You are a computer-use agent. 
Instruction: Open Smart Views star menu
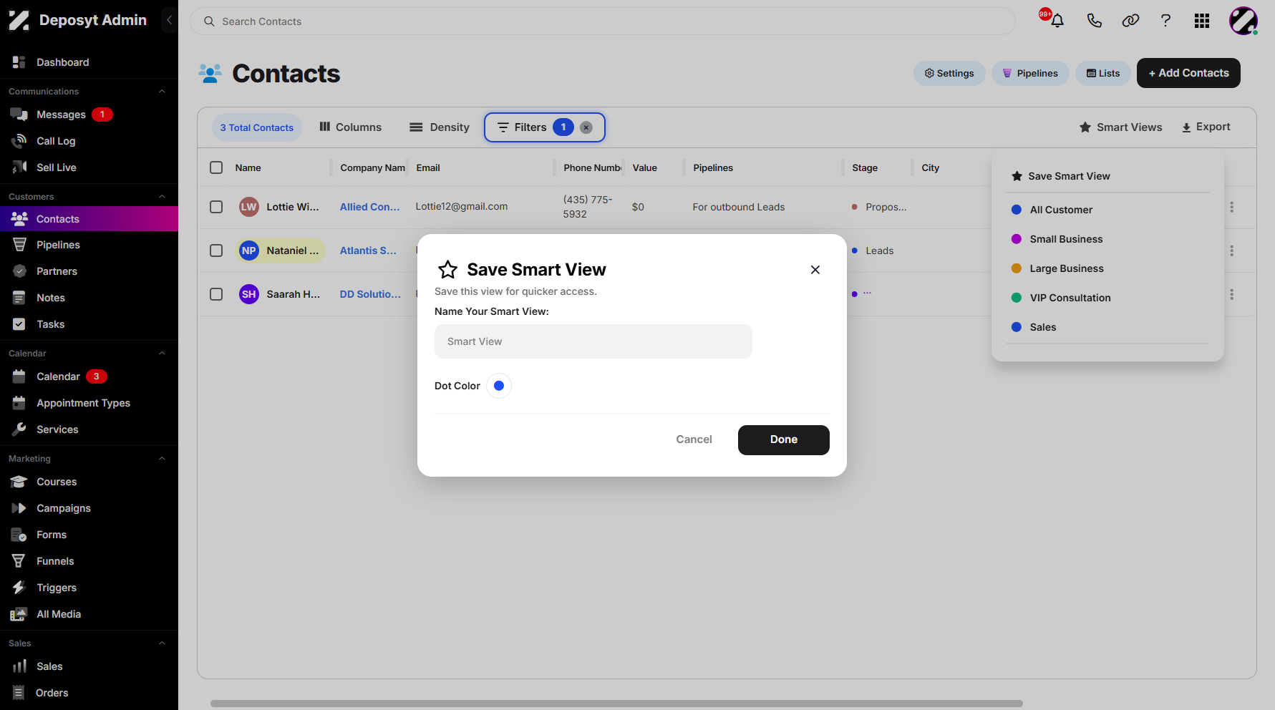click(x=1120, y=127)
